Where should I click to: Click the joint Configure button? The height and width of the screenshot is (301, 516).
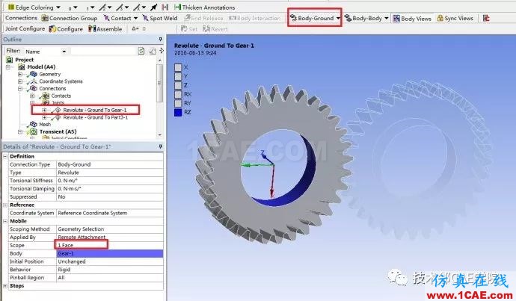[x=66, y=29]
